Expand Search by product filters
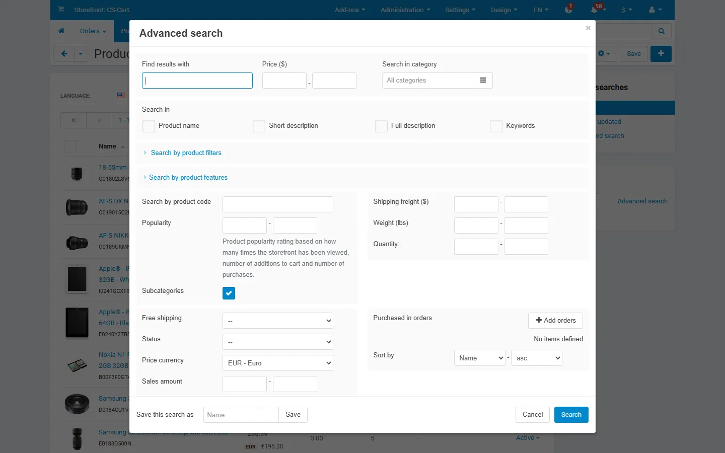This screenshot has height=453, width=725. tap(186, 153)
